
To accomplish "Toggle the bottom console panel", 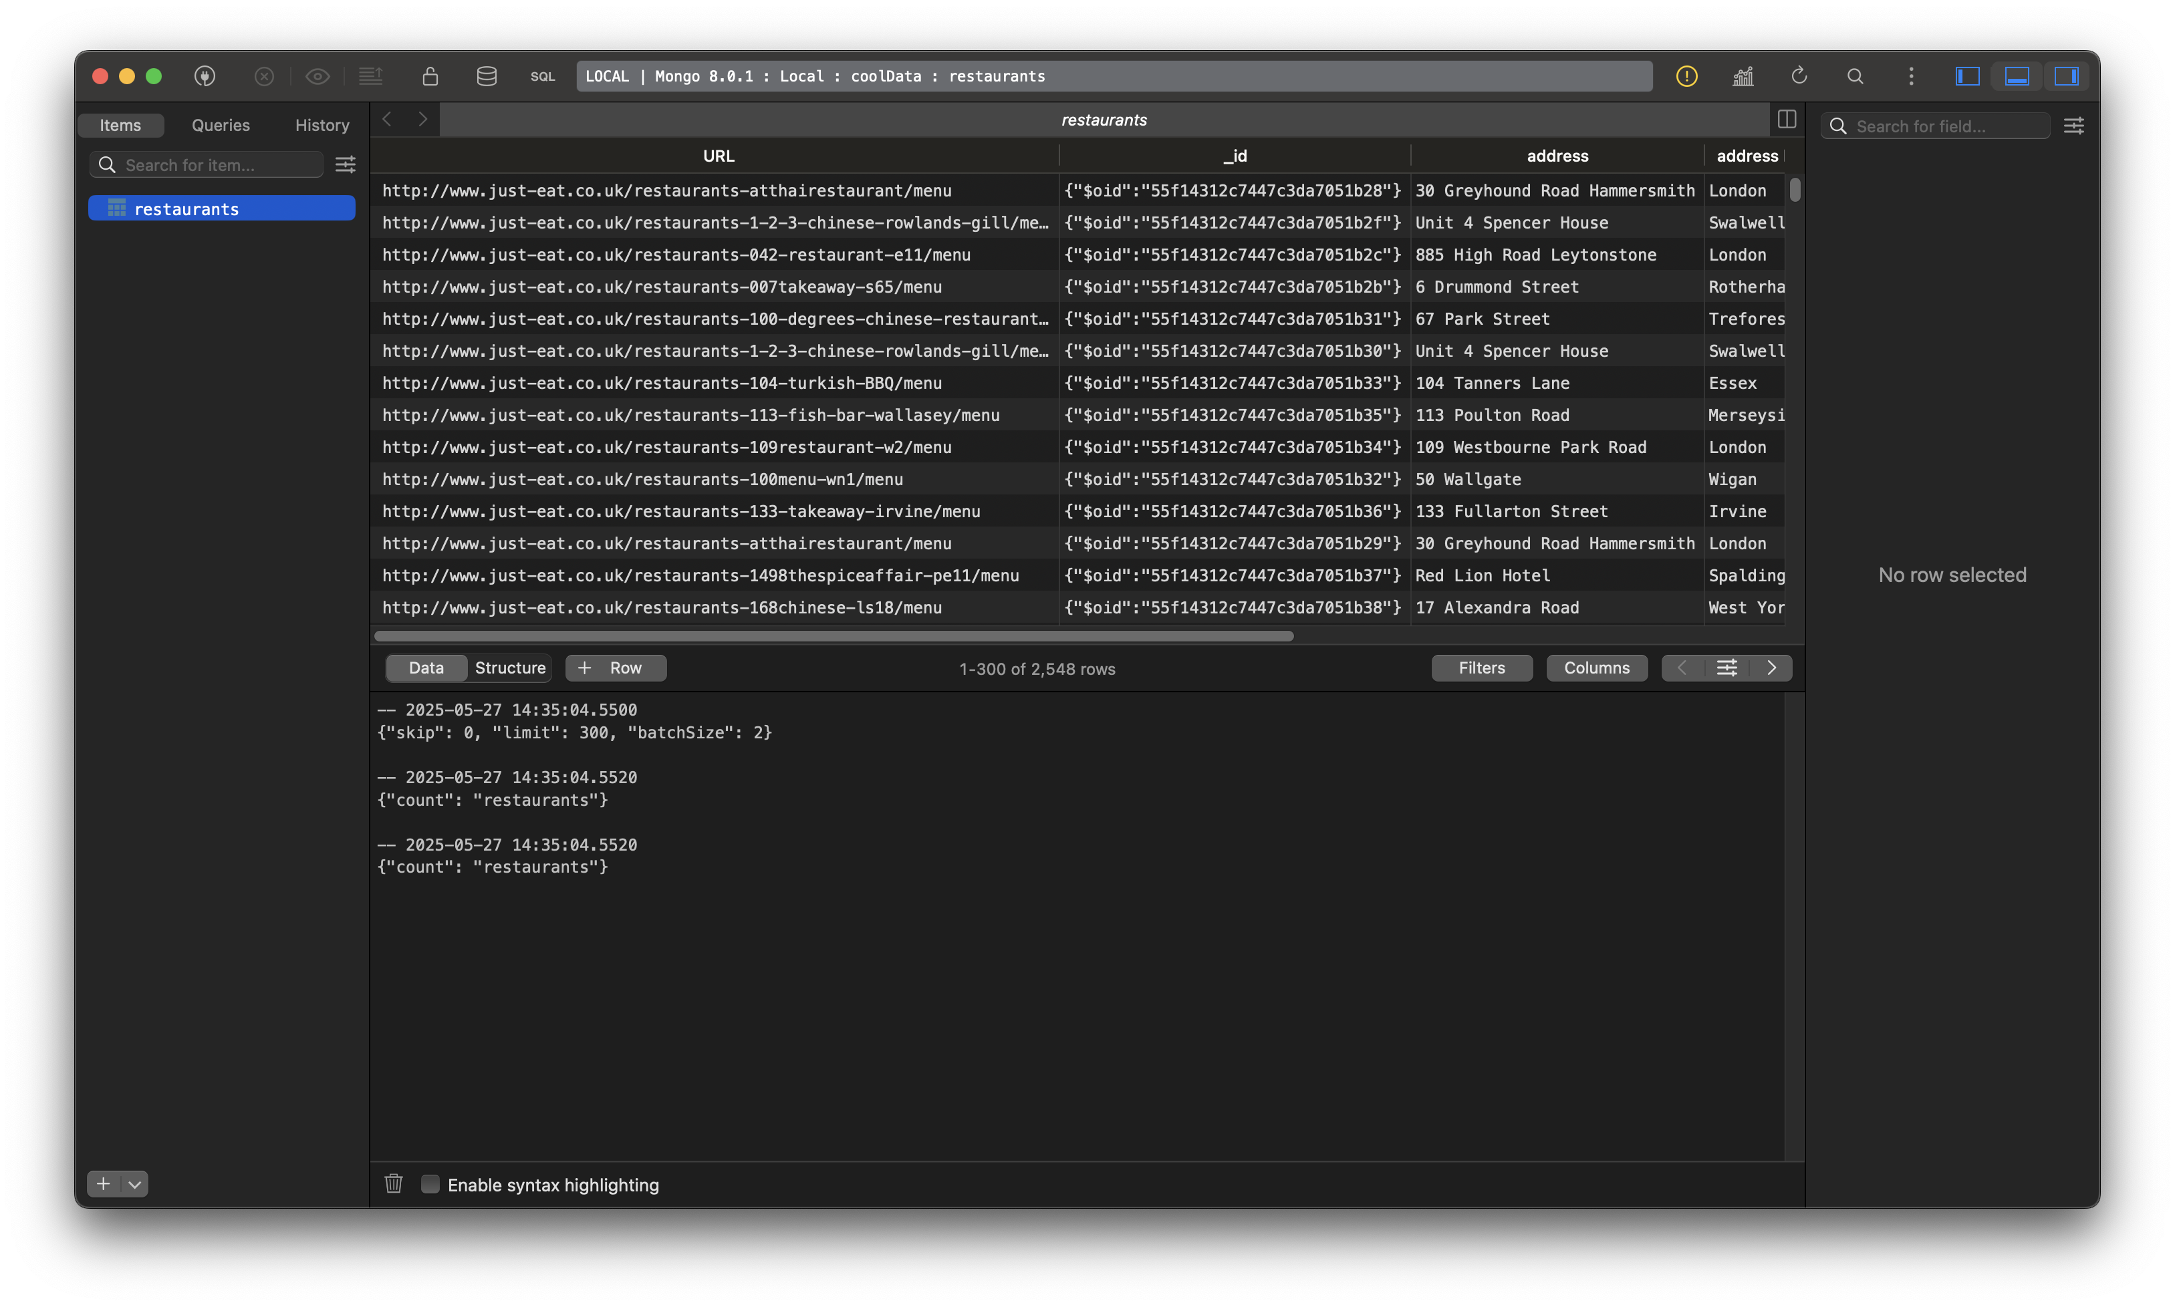I will [x=2017, y=77].
